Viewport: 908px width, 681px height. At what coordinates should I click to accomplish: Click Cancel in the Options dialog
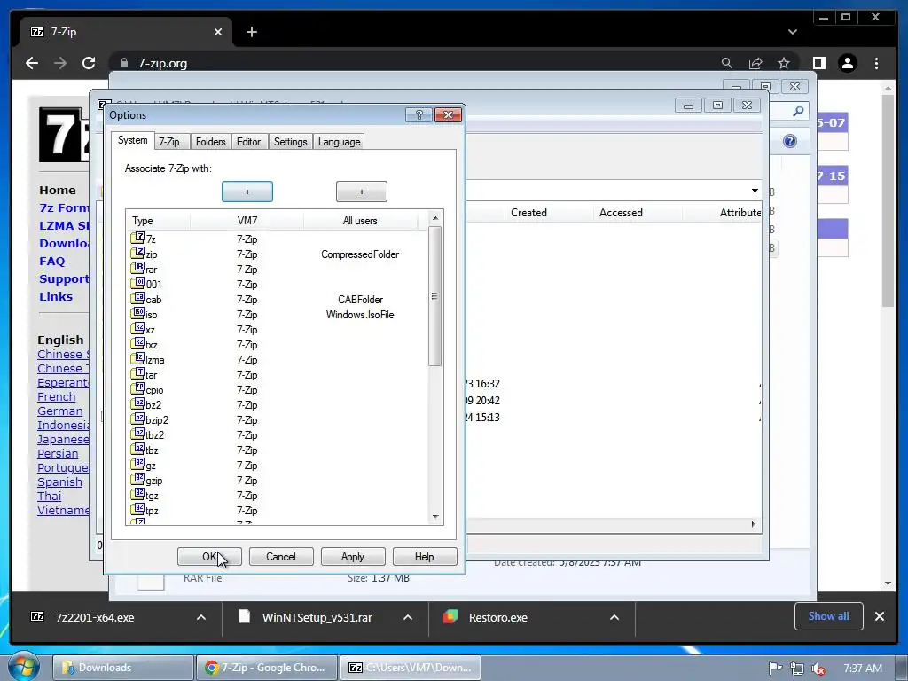point(281,557)
